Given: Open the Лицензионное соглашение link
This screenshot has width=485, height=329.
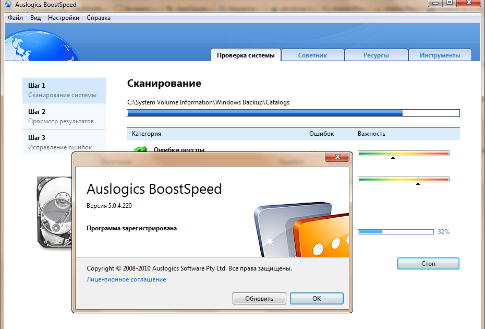Looking at the screenshot, I should (x=126, y=279).
